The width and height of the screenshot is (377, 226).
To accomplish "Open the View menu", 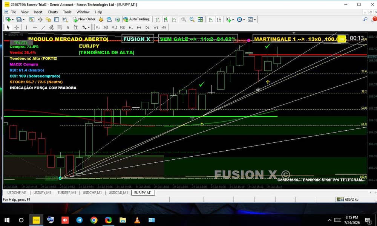I will click(25, 12).
